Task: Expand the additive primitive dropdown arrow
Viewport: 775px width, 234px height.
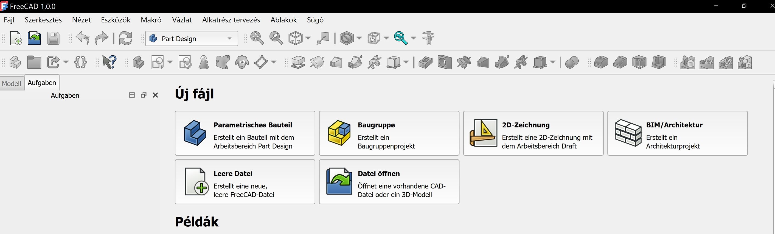Action: click(x=406, y=62)
